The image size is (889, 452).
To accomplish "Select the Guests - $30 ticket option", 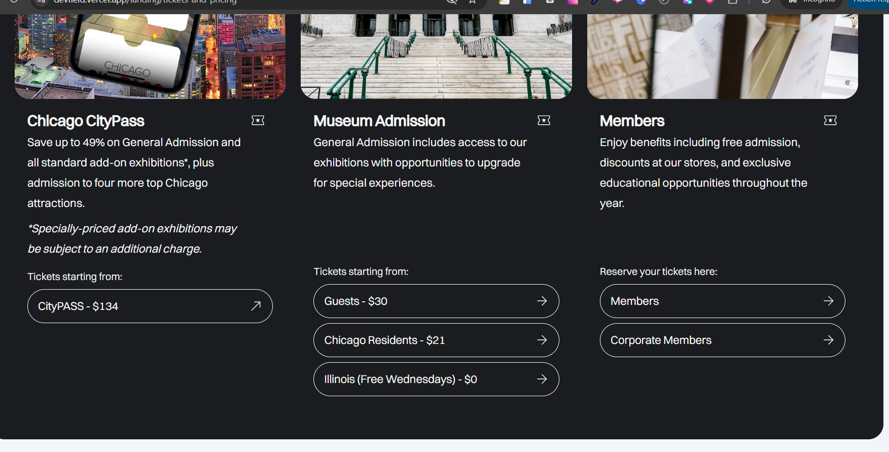I will click(436, 301).
